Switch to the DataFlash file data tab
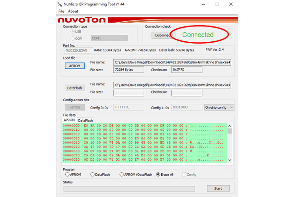Screen dimensions: 295x197 (x=85, y=121)
